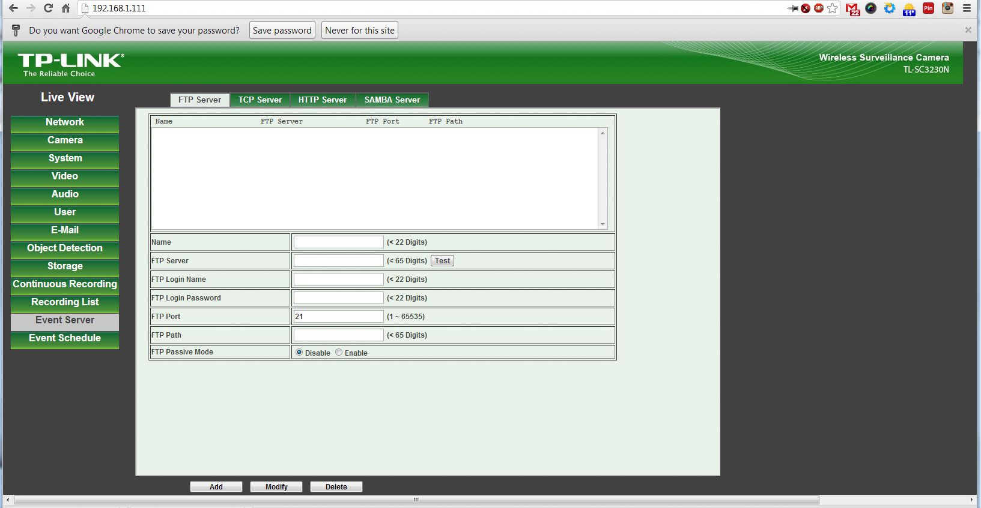Reload the page using the refresh icon

pyautogui.click(x=48, y=8)
